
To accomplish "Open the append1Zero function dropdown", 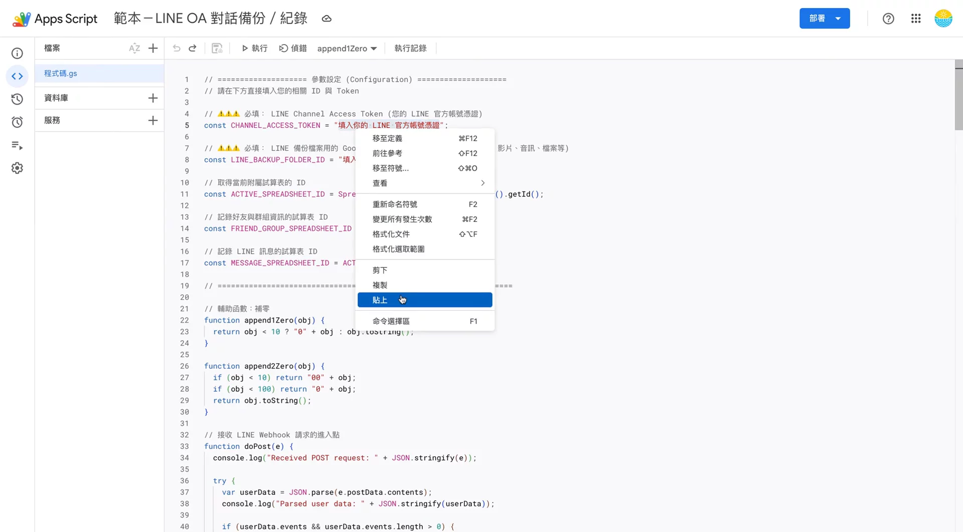I will pyautogui.click(x=347, y=48).
